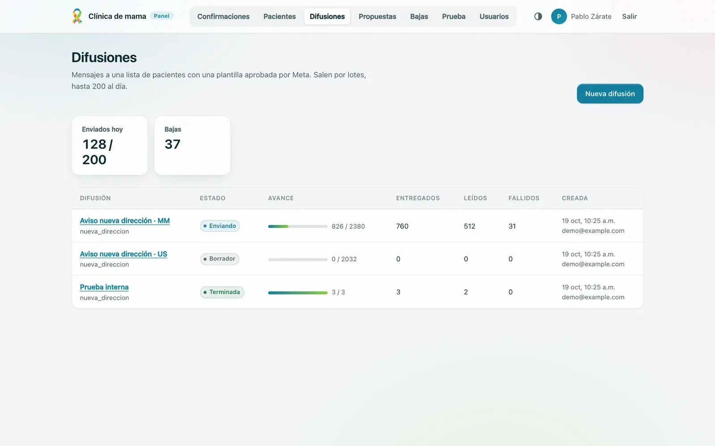Click the ENTREGADOS column header
The image size is (715, 446).
pyautogui.click(x=418, y=198)
